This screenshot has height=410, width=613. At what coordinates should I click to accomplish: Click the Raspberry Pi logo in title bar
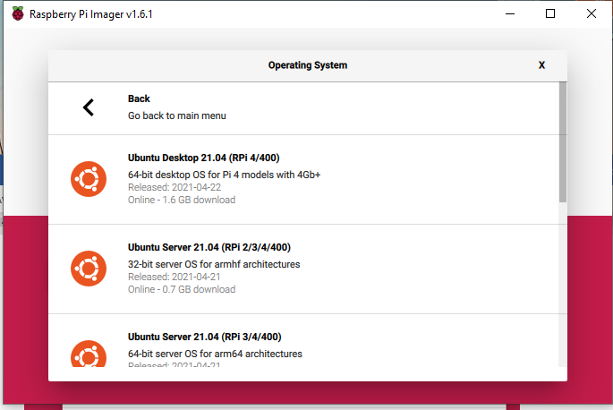[x=18, y=13]
